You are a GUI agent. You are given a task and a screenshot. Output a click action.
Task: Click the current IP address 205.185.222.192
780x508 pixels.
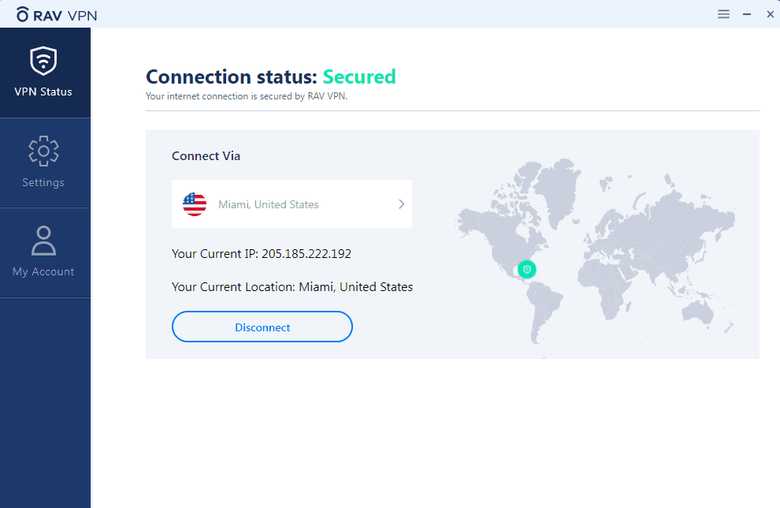306,254
